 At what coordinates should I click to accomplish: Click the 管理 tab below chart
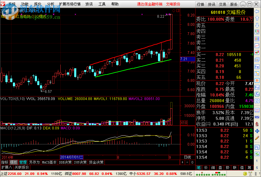23,162
